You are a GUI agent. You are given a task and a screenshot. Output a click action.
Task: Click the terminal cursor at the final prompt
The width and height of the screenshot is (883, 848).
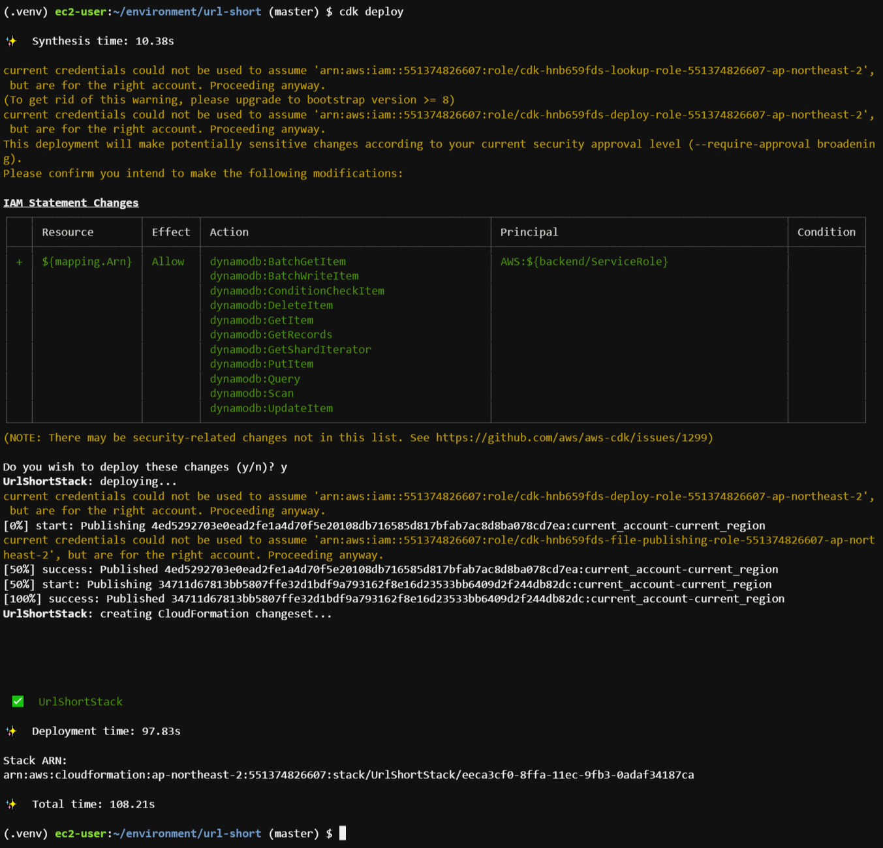click(343, 833)
